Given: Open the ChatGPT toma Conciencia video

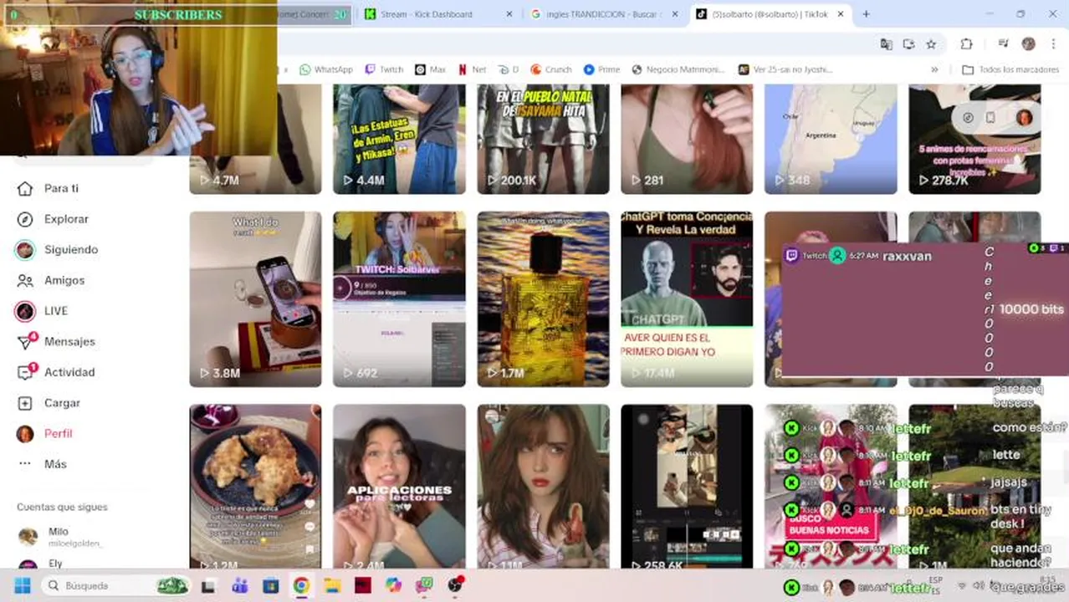Looking at the screenshot, I should point(687,299).
